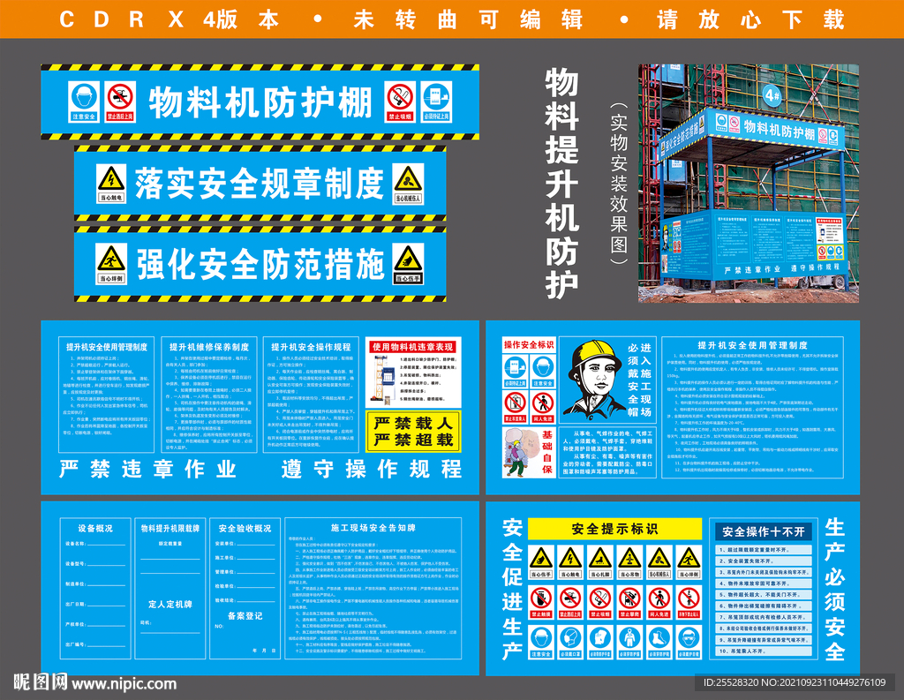Click 当心扎脚 sign in 安全提示标识 grid

pyautogui.click(x=599, y=562)
